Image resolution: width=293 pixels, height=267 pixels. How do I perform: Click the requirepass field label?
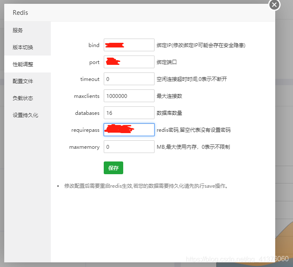click(x=86, y=130)
